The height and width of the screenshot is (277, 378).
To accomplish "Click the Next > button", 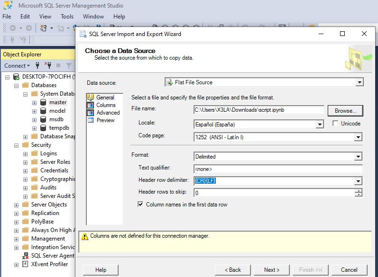I will coord(272,270).
